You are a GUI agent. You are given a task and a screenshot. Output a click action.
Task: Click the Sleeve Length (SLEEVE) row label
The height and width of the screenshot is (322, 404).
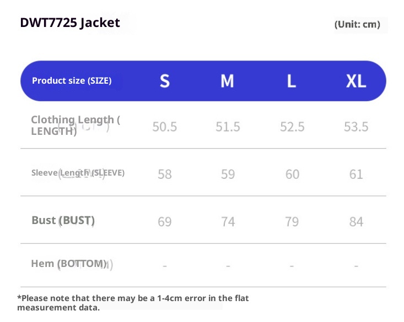(78, 173)
